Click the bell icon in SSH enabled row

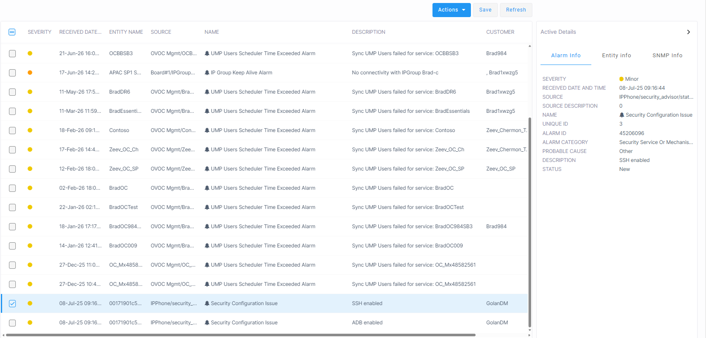click(207, 303)
